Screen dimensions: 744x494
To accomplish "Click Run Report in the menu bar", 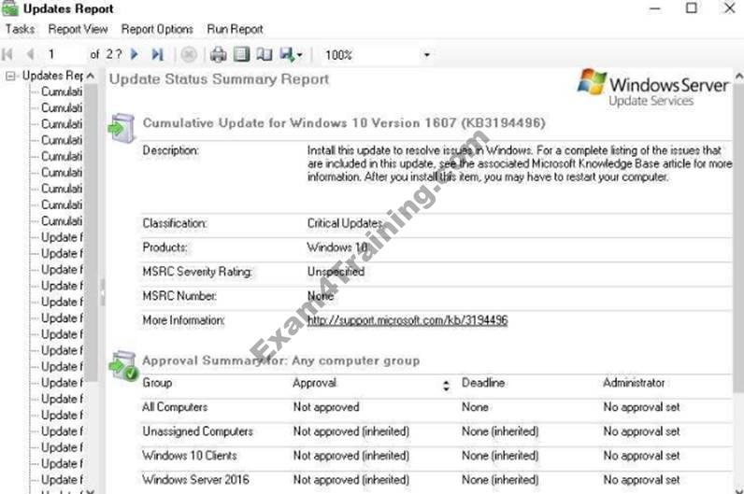I will (235, 29).
